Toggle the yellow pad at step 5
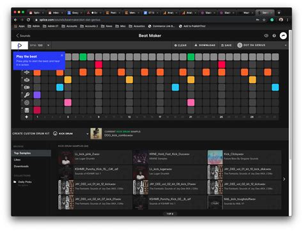The image size is (303, 231). tap(68, 80)
